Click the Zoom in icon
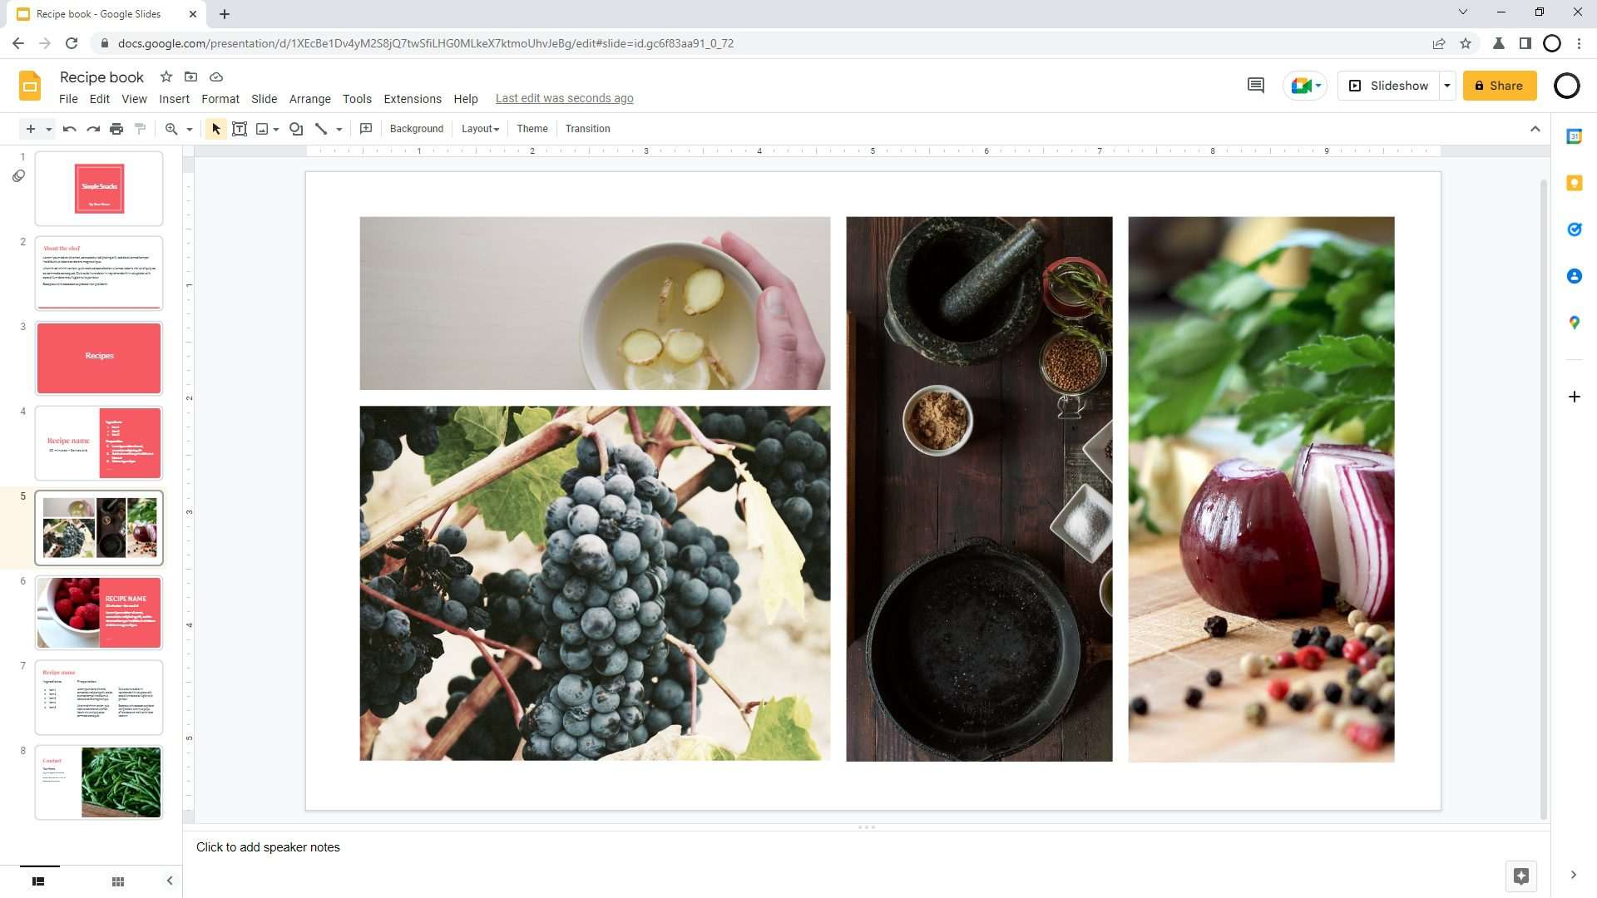 171,128
